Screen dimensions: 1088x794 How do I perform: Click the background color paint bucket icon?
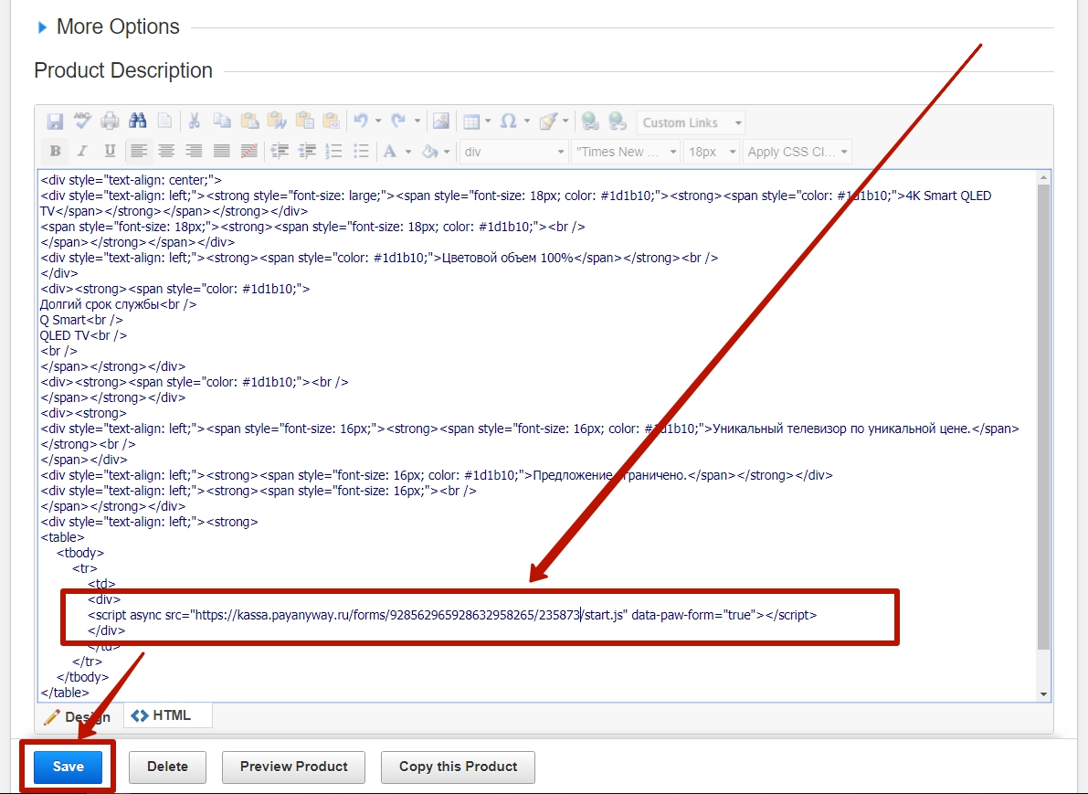click(x=429, y=151)
